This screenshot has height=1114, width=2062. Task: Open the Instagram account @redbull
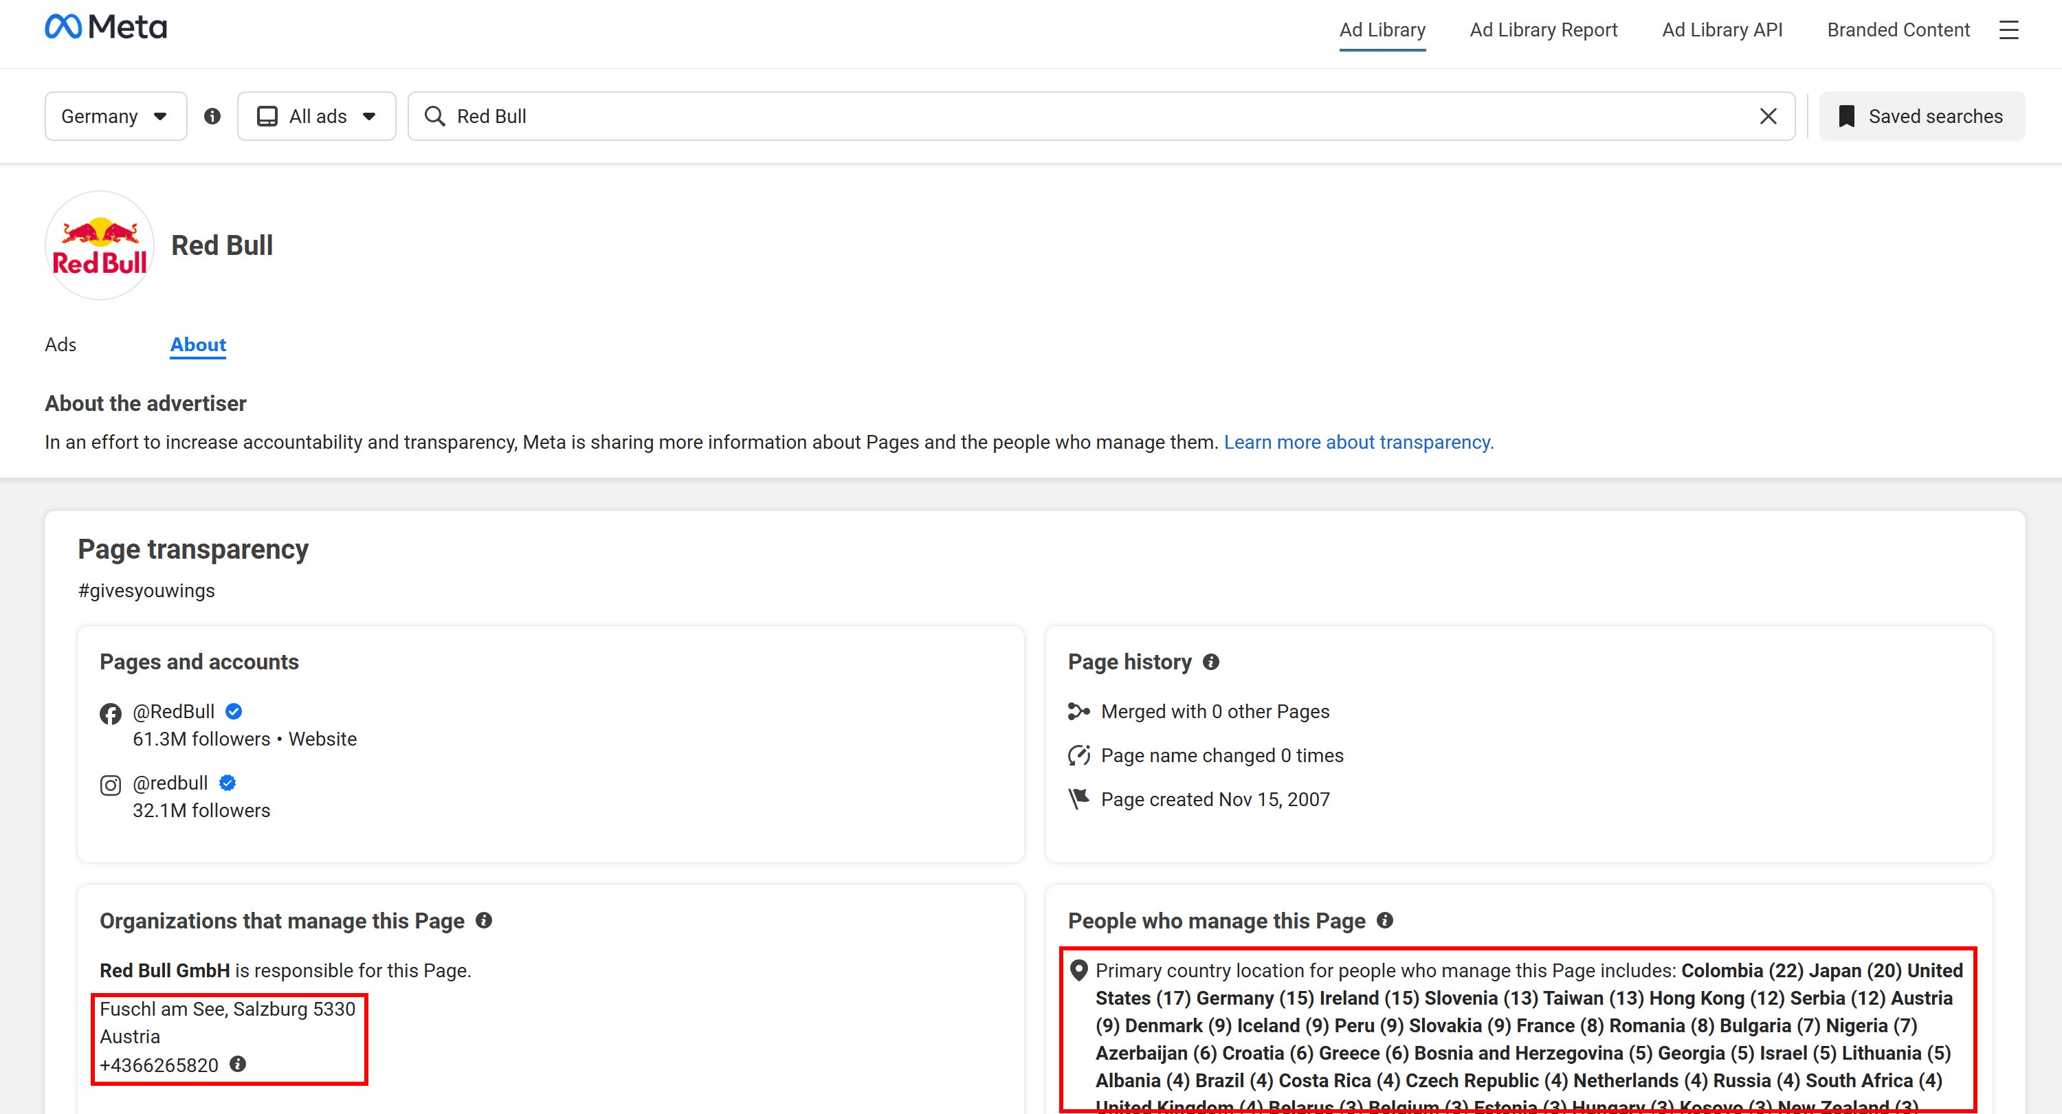tap(170, 783)
